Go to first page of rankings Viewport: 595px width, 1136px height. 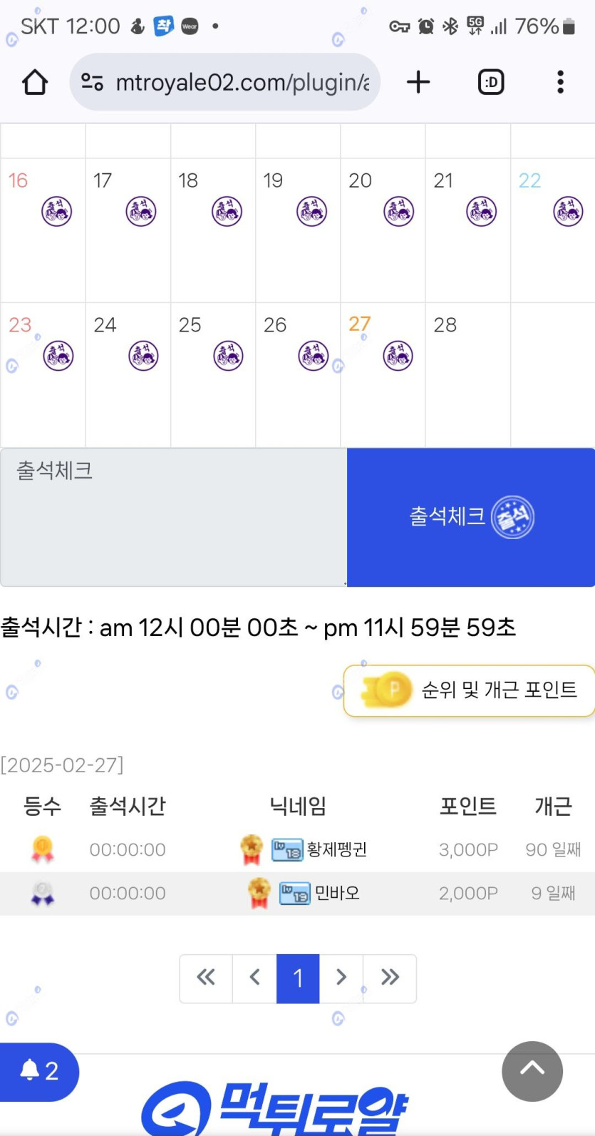206,978
